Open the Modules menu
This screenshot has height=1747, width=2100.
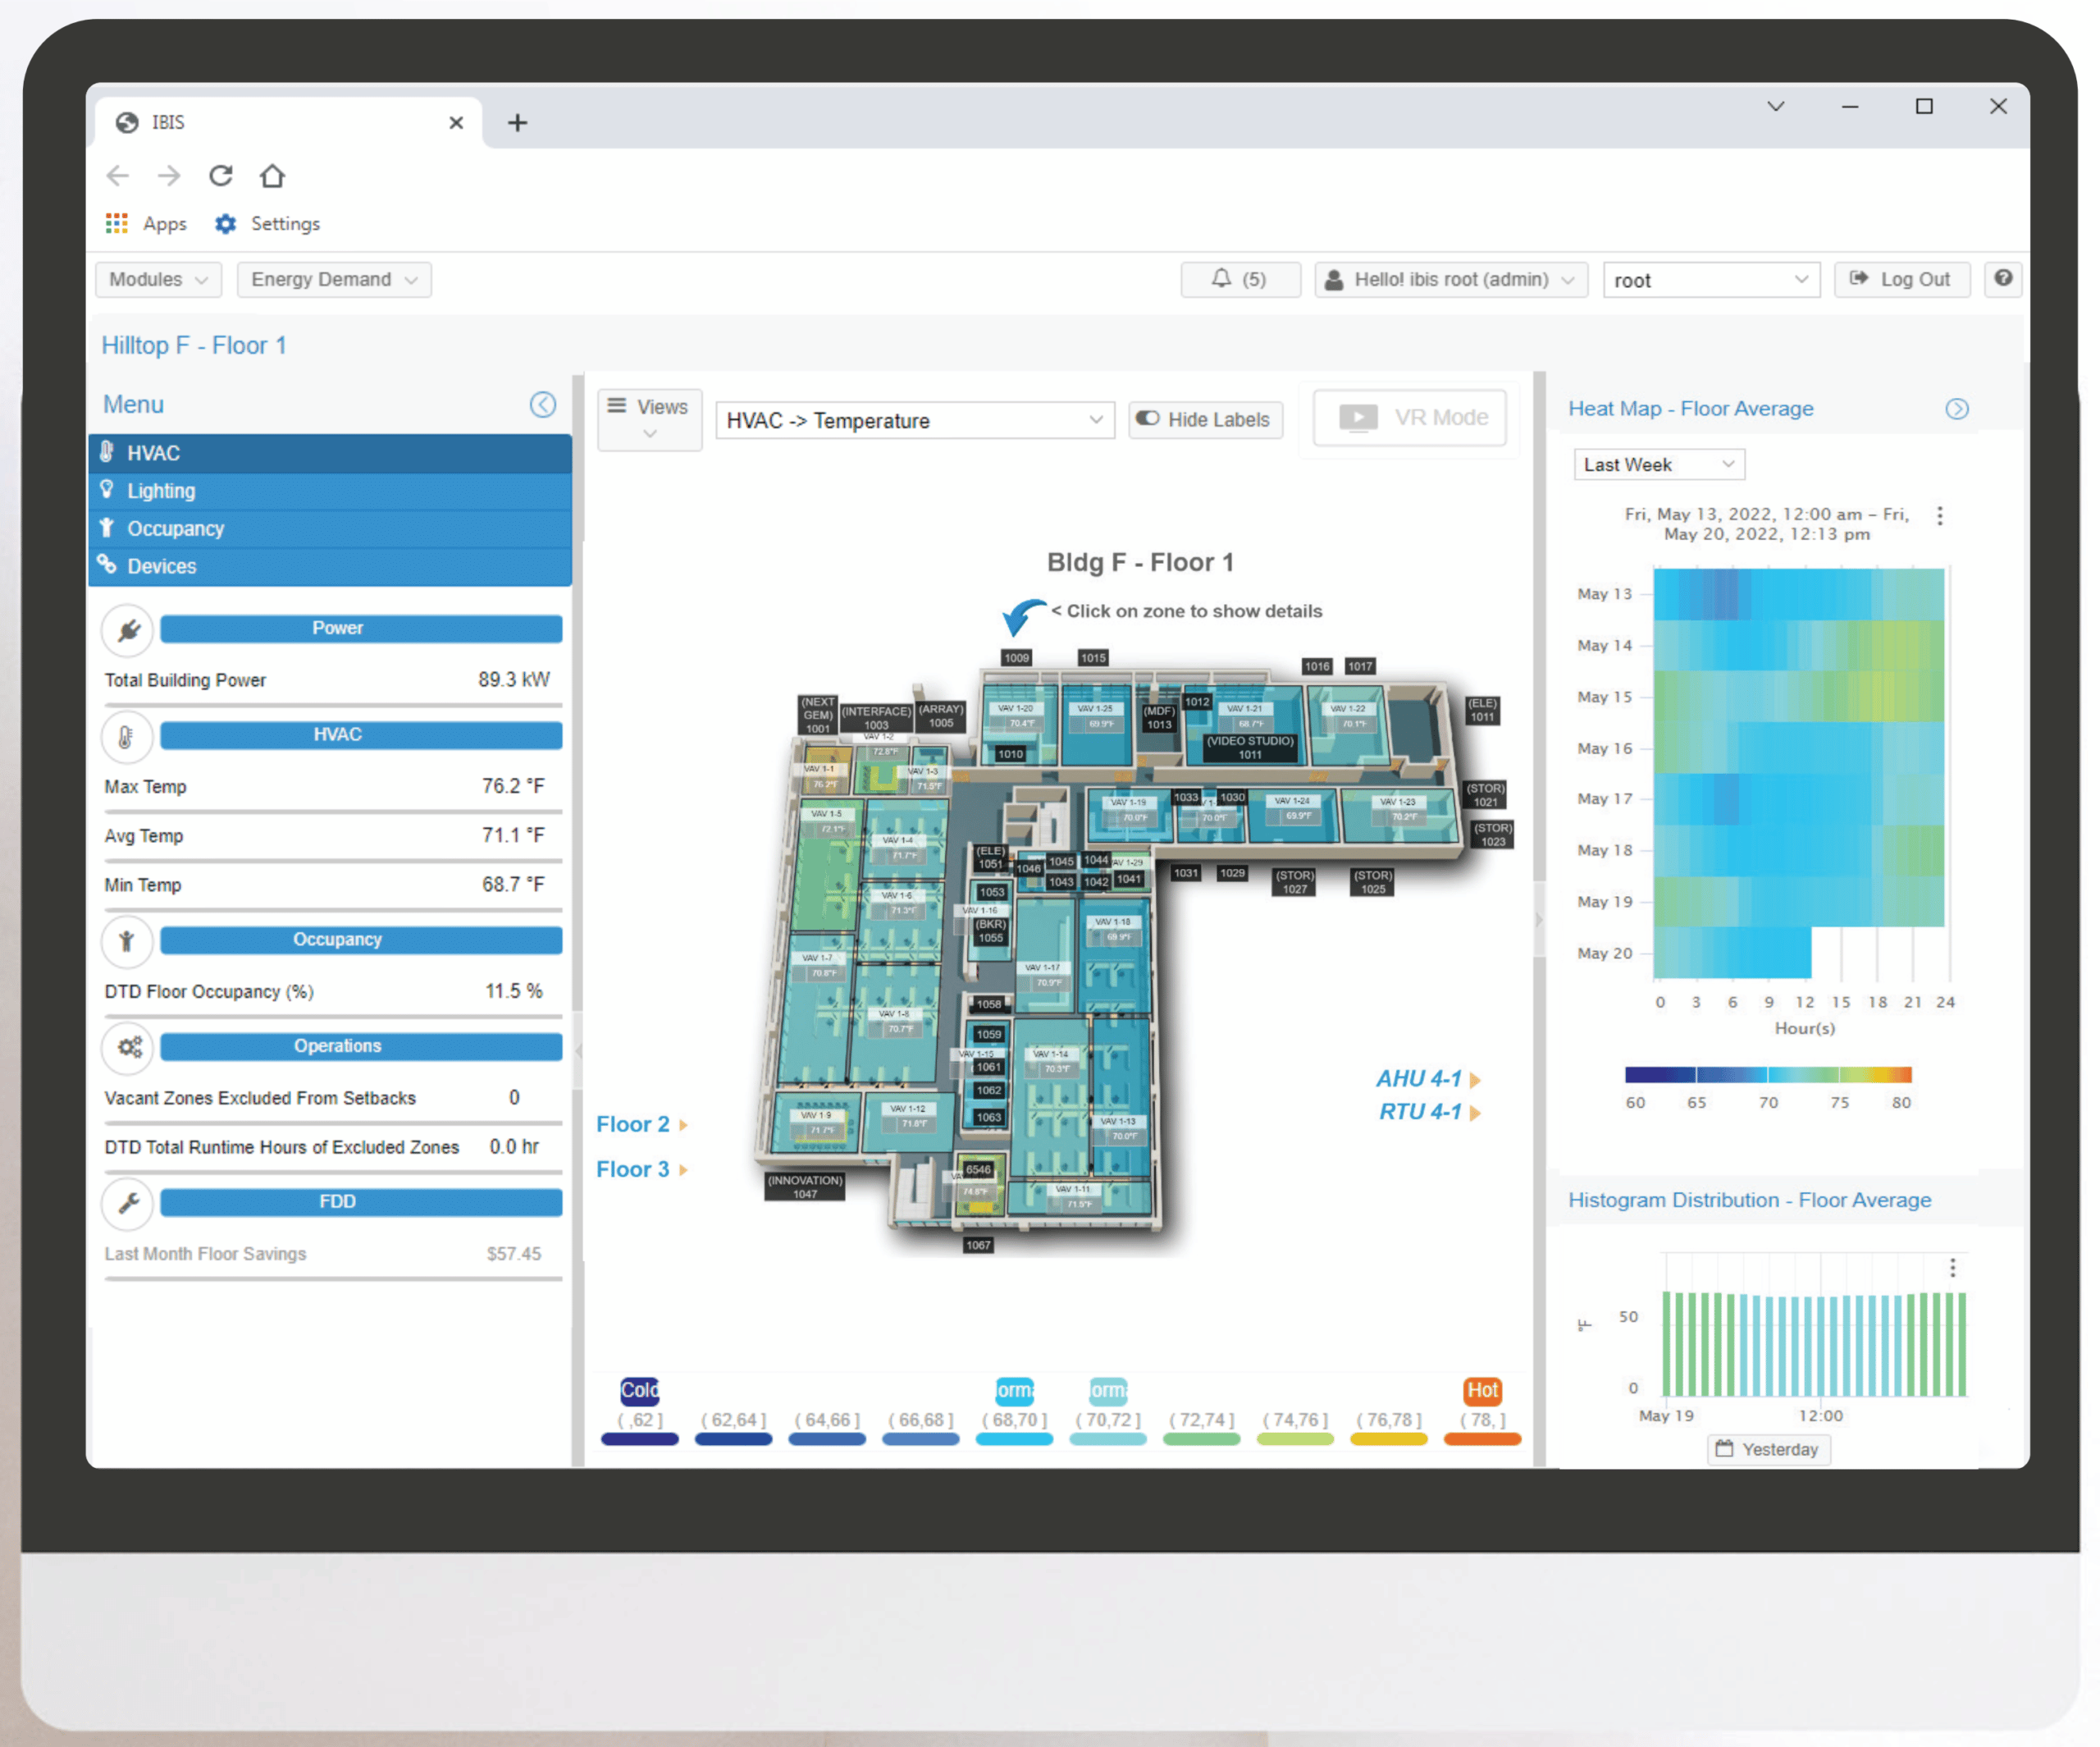[x=157, y=279]
